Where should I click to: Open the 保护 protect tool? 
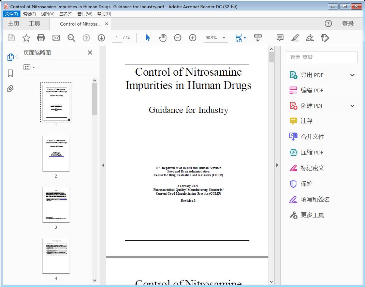[306, 184]
